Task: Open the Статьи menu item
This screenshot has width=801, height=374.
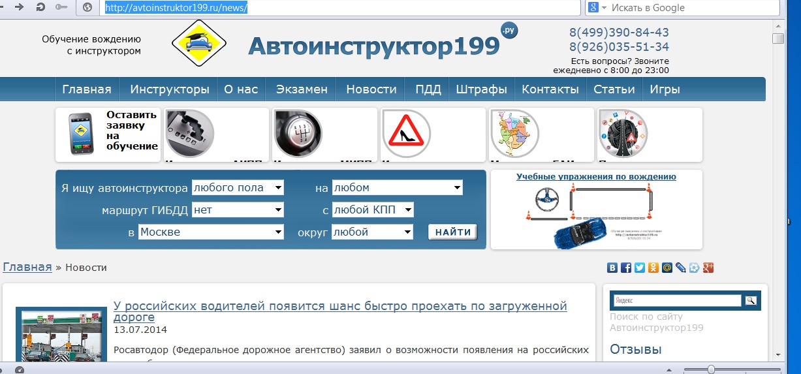Action: tap(614, 89)
